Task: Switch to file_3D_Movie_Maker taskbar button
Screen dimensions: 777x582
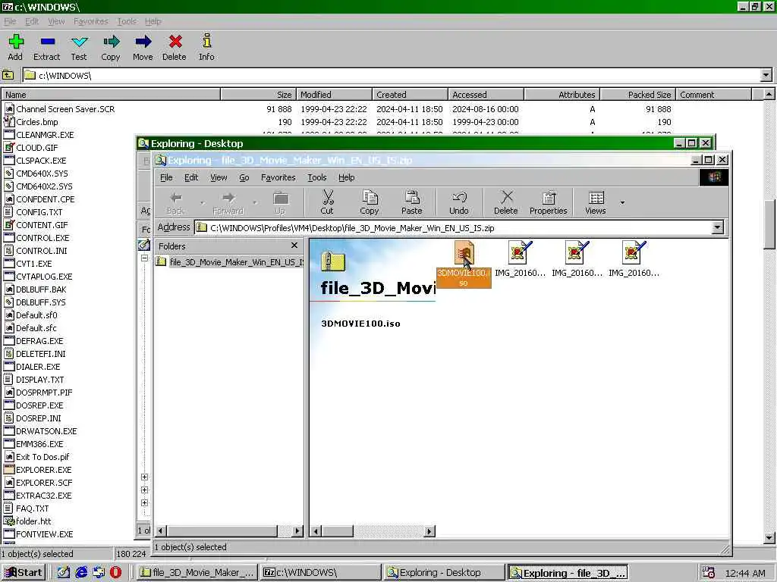Action: pyautogui.click(x=197, y=573)
